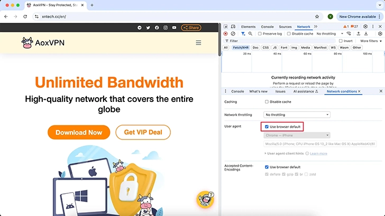Tick the Invert filter checkbox
Screen dimensions: 385x216
341,41
